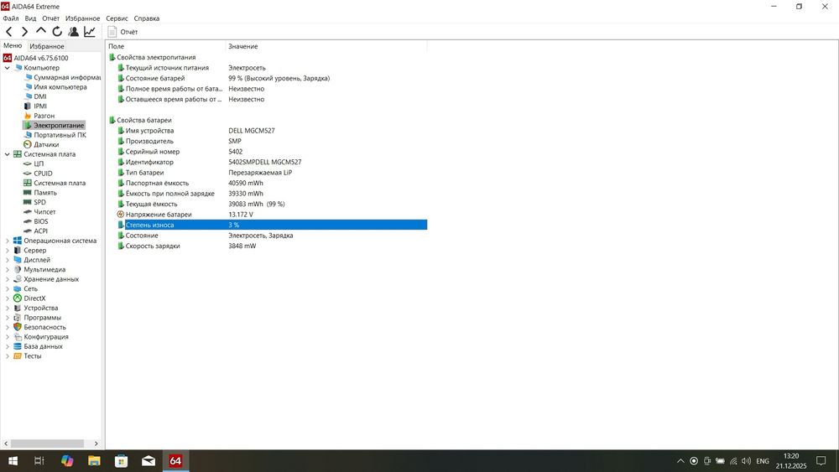
Task: Open File Explorer from taskbar
Action: pos(94,461)
